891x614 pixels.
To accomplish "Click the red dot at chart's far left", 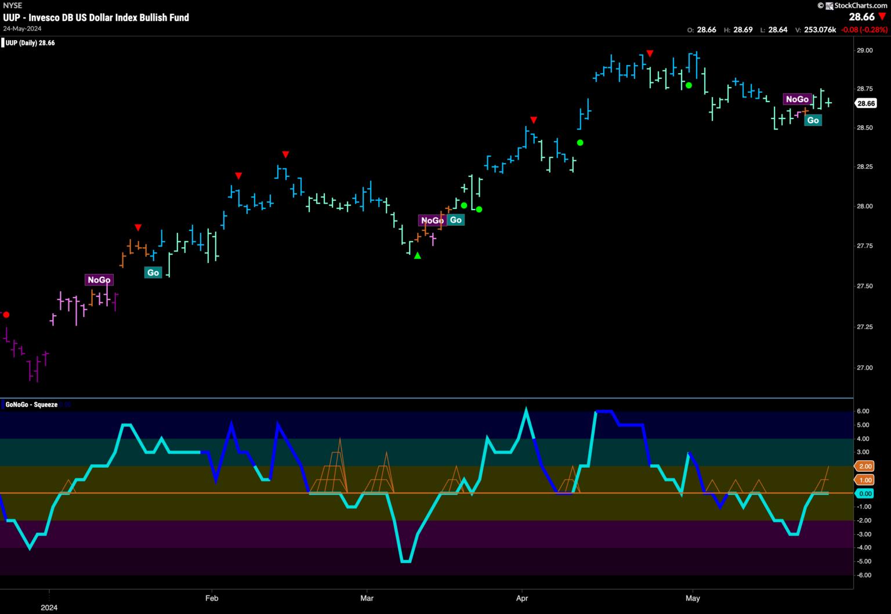I will [6, 315].
